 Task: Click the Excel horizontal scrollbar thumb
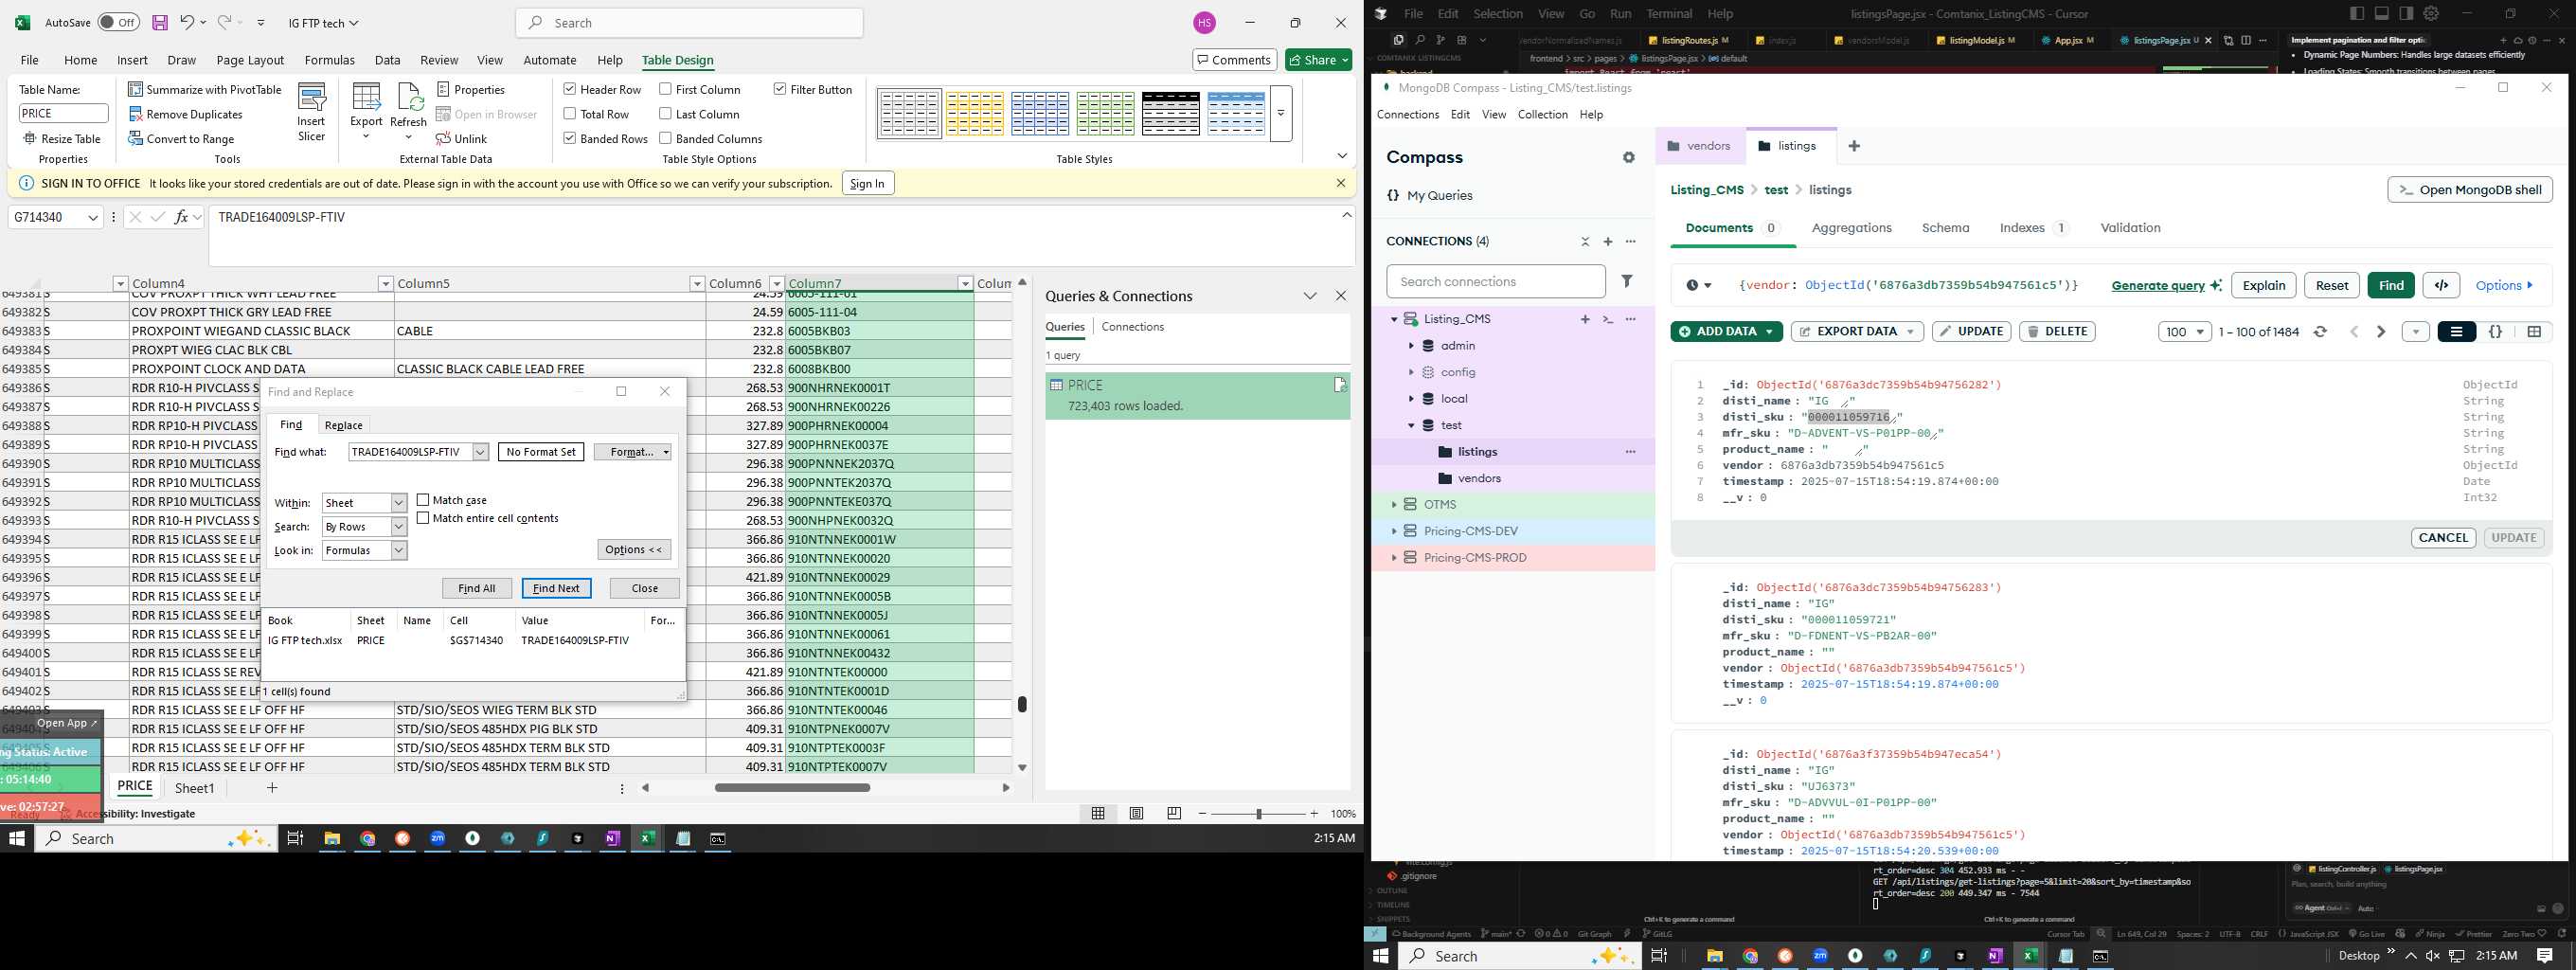(x=792, y=788)
